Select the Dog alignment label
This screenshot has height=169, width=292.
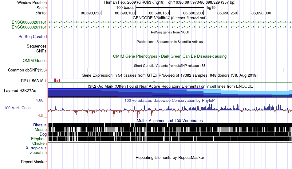[43, 134]
